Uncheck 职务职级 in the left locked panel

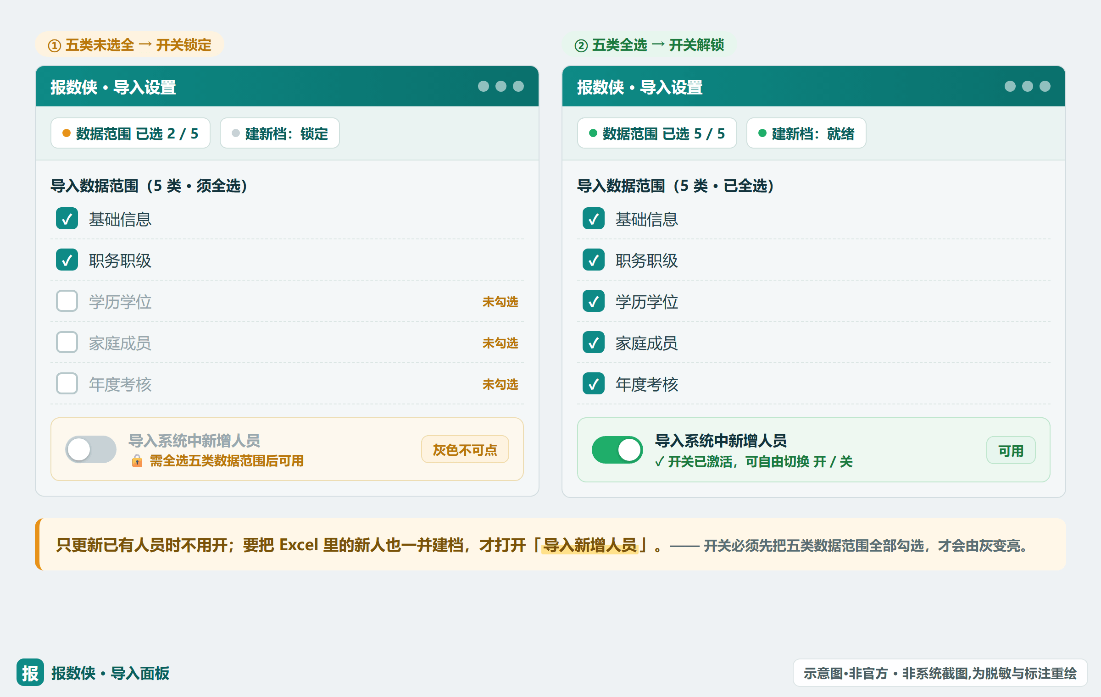(x=67, y=260)
